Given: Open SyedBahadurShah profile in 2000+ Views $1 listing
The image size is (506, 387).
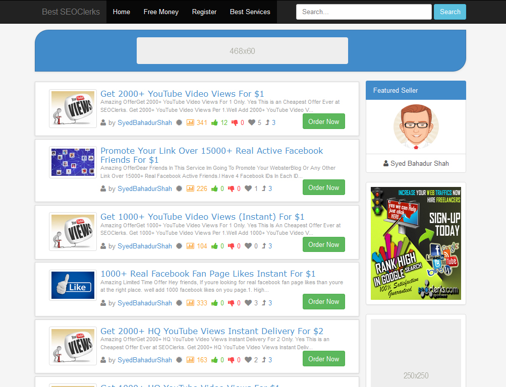Looking at the screenshot, I should click(145, 123).
